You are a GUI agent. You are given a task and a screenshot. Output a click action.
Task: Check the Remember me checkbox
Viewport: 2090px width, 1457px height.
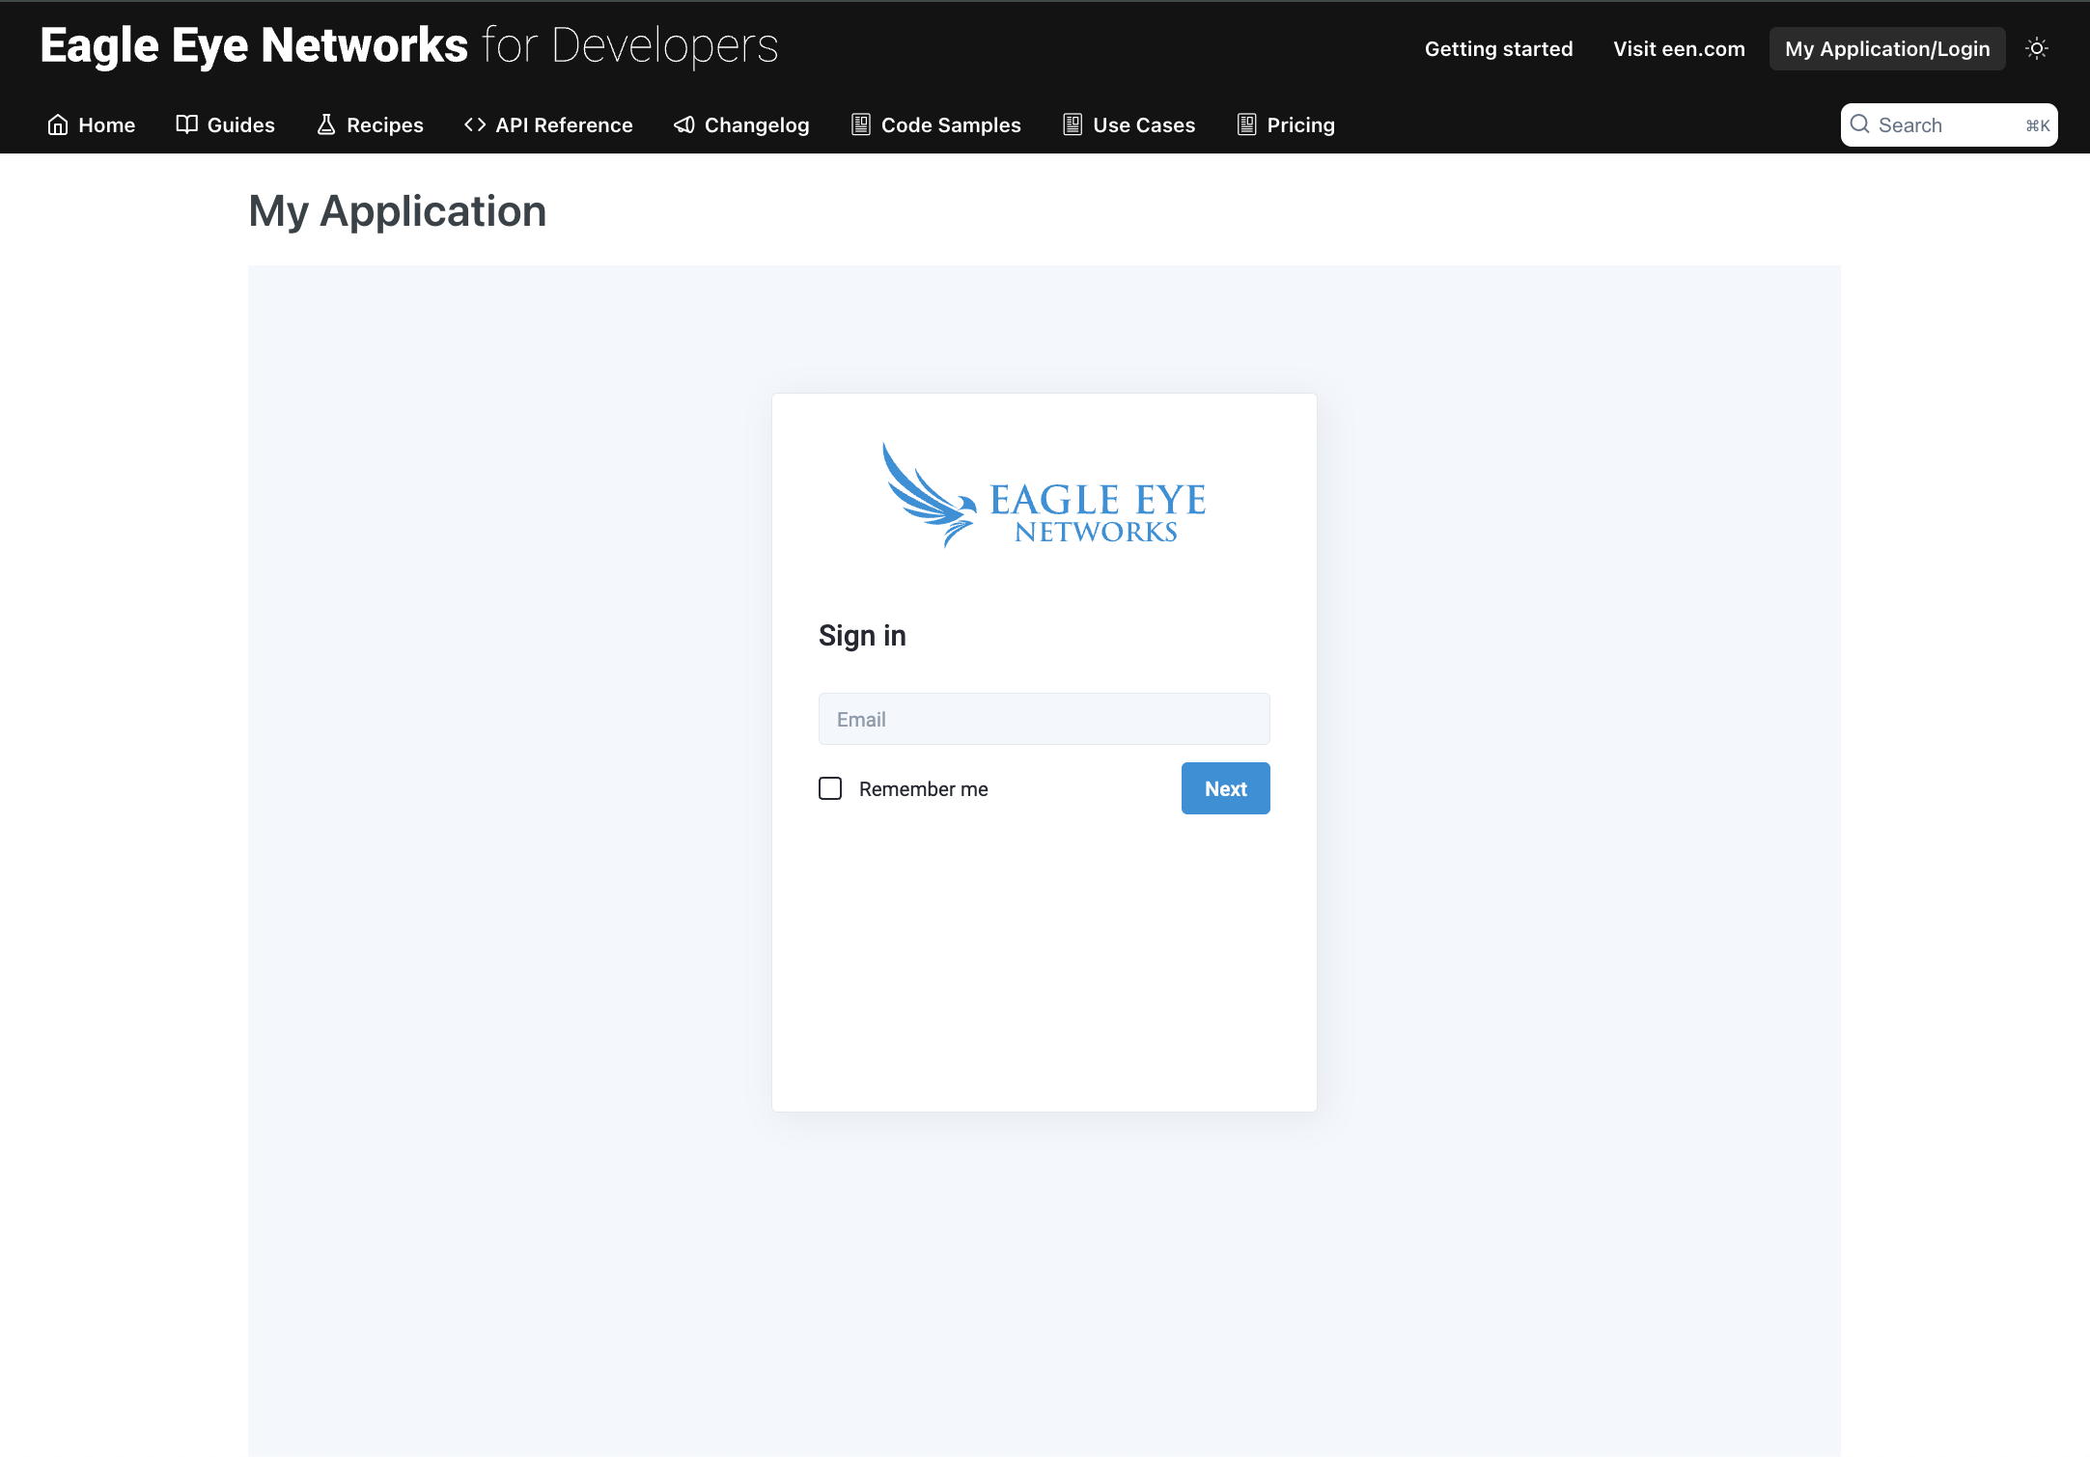(x=830, y=788)
